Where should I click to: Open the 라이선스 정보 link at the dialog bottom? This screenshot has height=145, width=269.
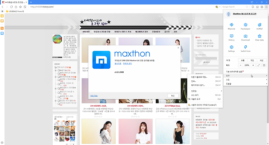pyautogui.click(x=94, y=96)
